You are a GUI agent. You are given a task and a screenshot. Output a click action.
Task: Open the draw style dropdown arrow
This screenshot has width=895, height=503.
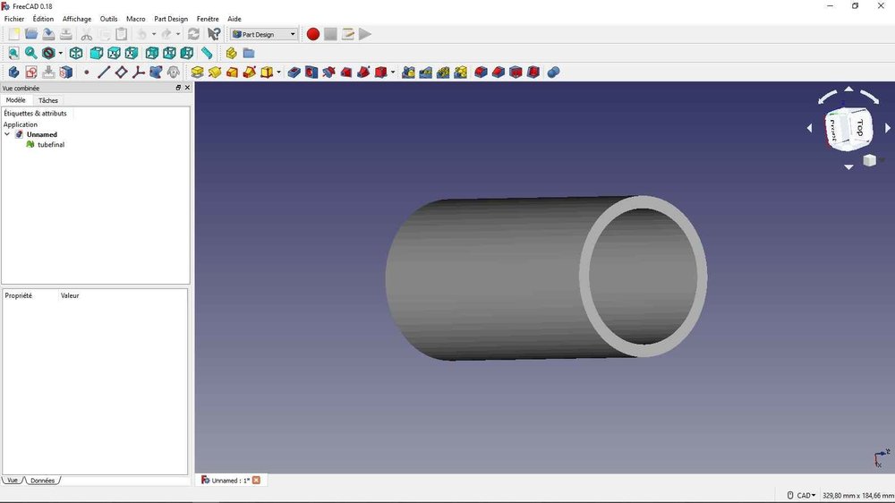pyautogui.click(x=60, y=54)
